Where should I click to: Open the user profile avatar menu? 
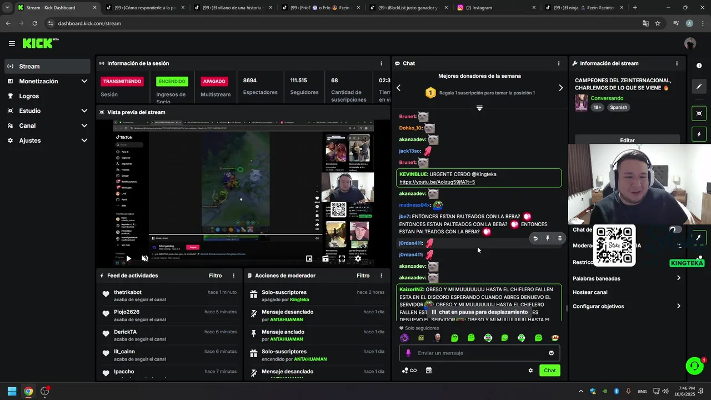pyautogui.click(x=690, y=43)
